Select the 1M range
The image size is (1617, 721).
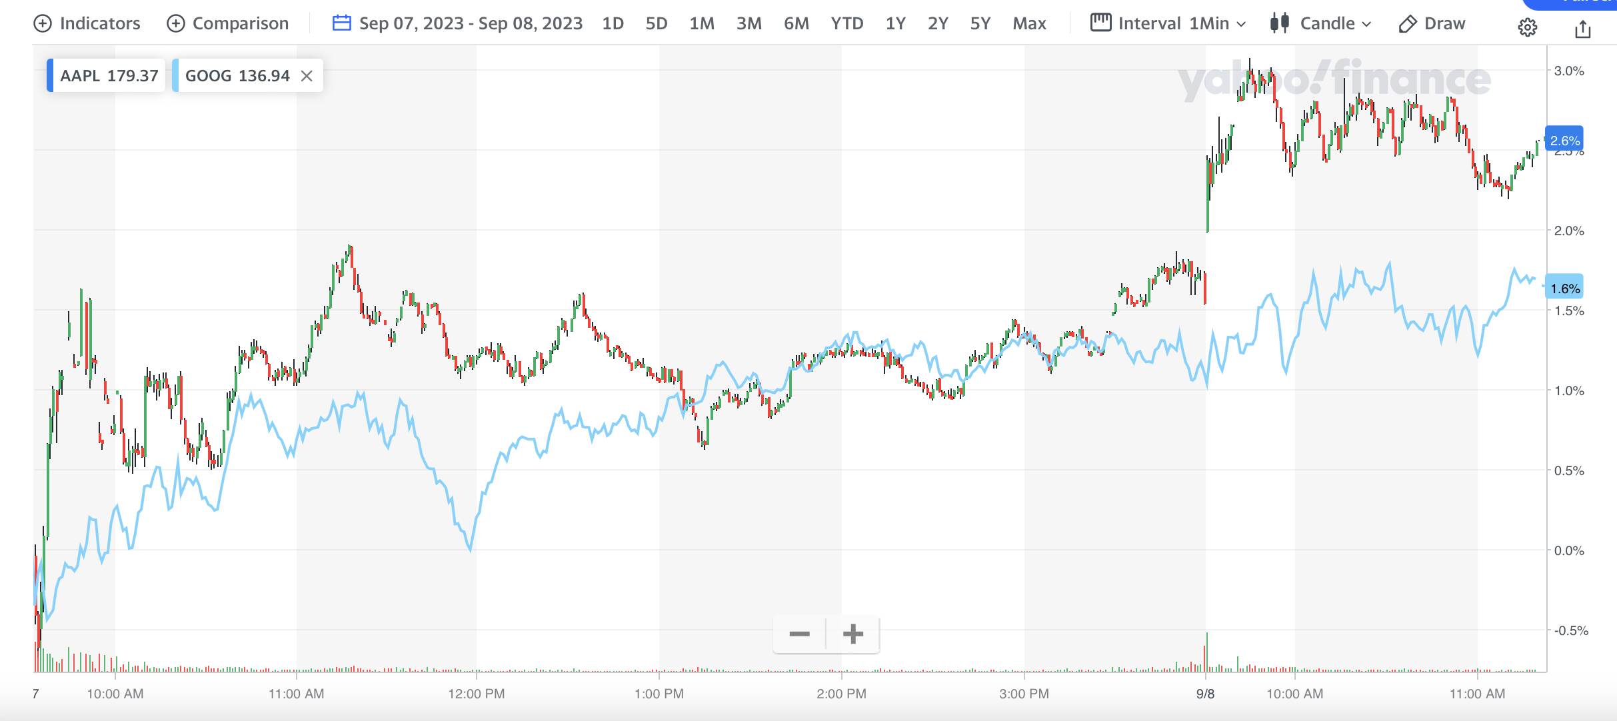[x=702, y=24]
